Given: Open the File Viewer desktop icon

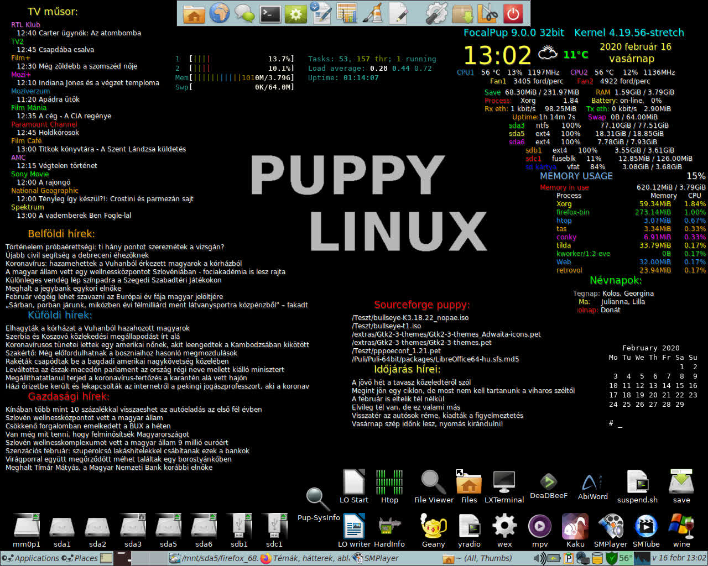Looking at the screenshot, I should (434, 487).
